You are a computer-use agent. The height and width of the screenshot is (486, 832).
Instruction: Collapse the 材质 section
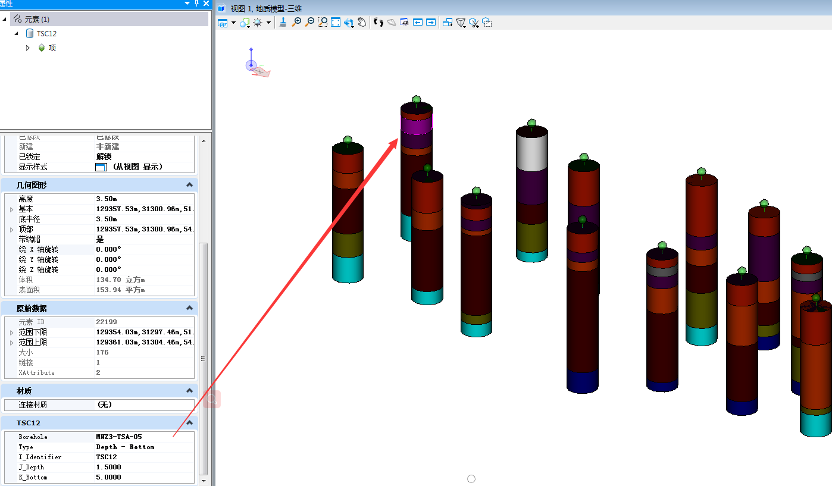tap(189, 391)
